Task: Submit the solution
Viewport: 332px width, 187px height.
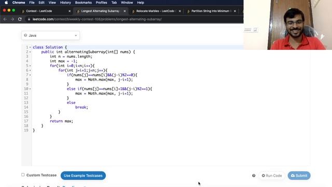Action: click(x=299, y=176)
